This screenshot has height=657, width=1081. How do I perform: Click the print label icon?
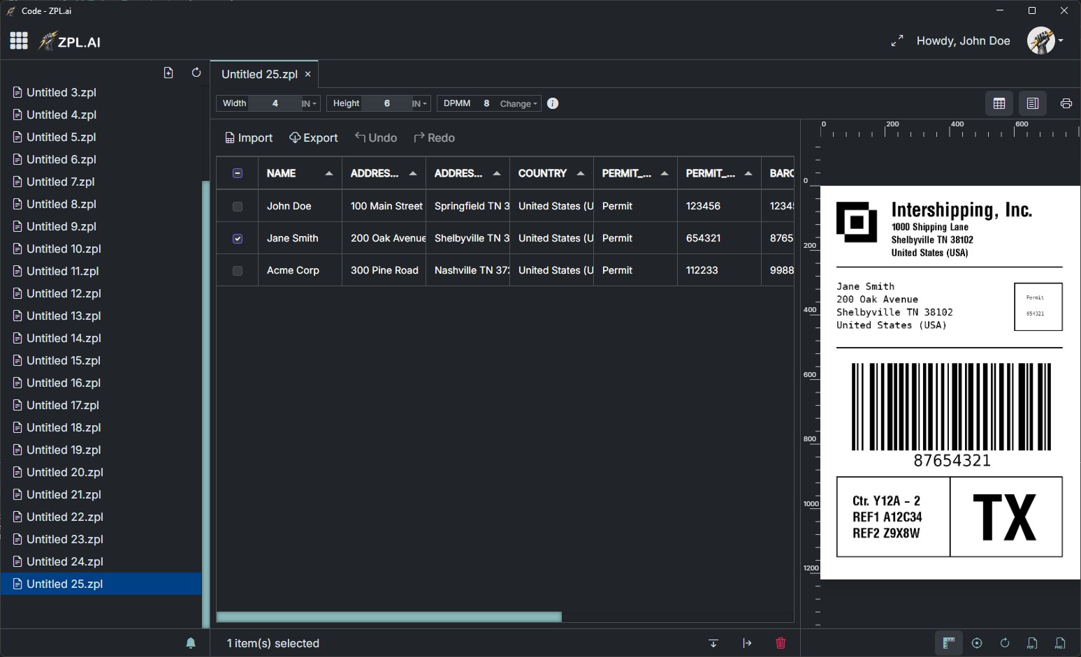pyautogui.click(x=1066, y=103)
